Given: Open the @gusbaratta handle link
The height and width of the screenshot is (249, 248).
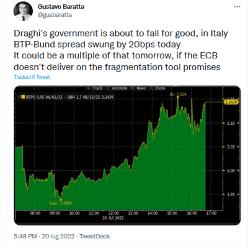Looking at the screenshot, I should pyautogui.click(x=55, y=15).
